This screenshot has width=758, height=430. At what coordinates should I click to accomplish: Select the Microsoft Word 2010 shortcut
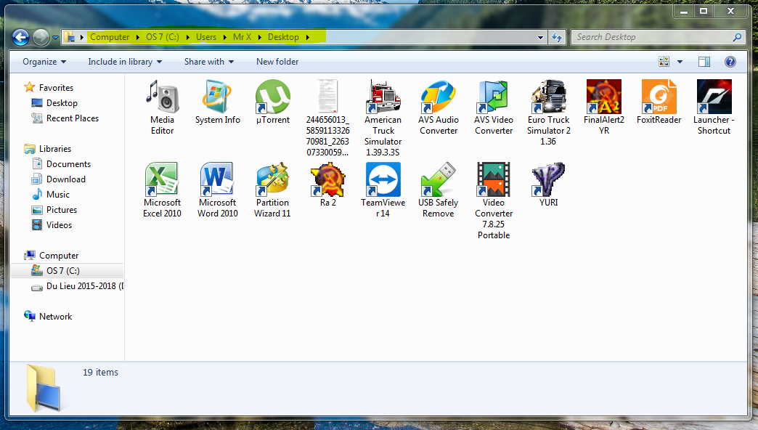point(218,190)
